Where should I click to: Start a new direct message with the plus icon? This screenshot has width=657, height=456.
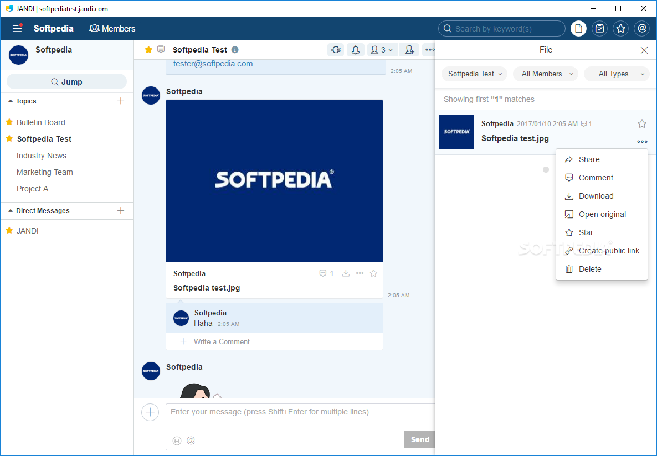(121, 211)
